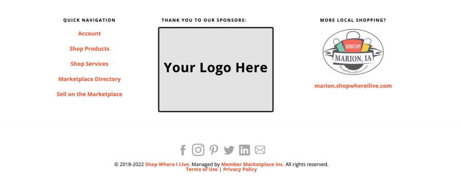The height and width of the screenshot is (186, 461).
Task: Open the Twitter bird icon
Action: (x=229, y=150)
